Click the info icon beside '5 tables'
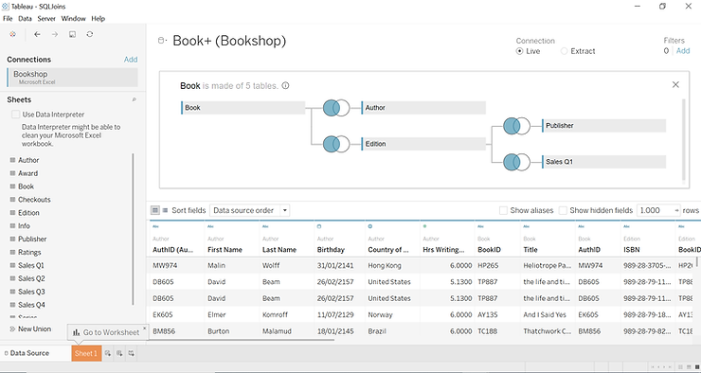701x373 pixels. [285, 86]
